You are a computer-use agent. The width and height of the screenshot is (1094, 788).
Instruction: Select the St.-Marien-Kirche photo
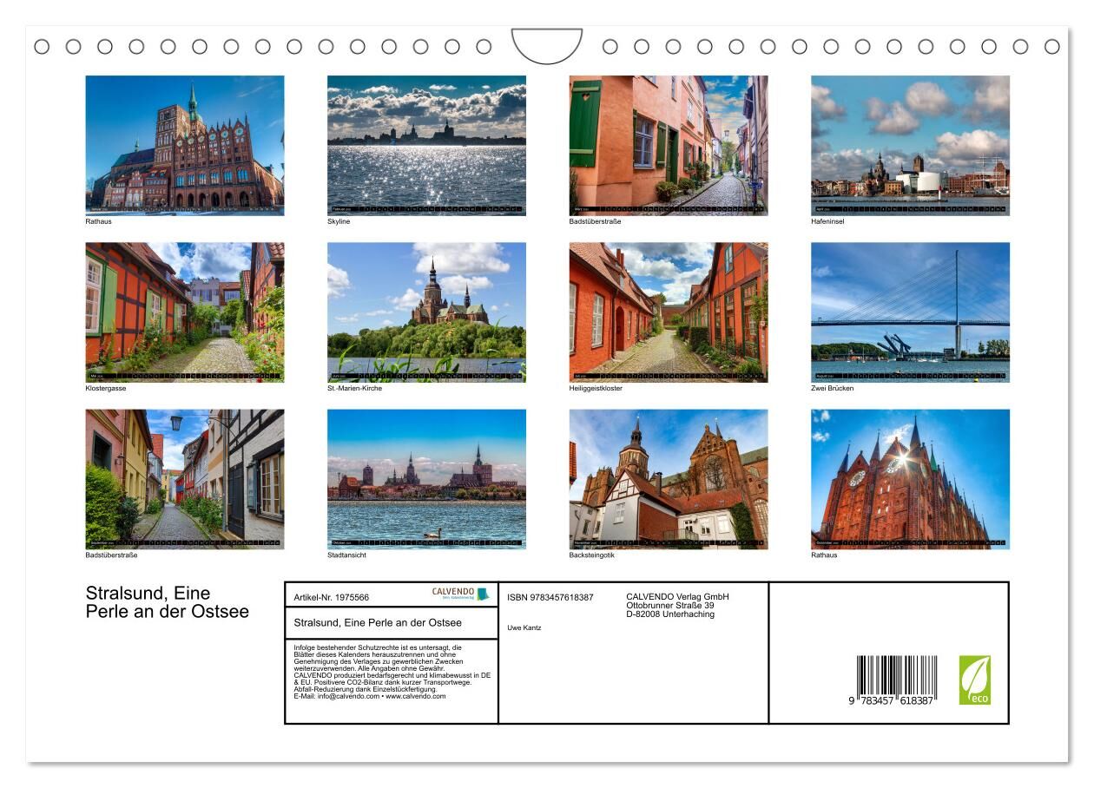pyautogui.click(x=426, y=312)
